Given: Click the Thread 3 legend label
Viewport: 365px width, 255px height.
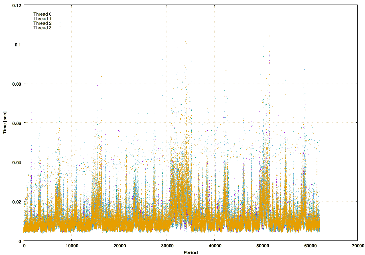Looking at the screenshot, I should tap(42, 28).
